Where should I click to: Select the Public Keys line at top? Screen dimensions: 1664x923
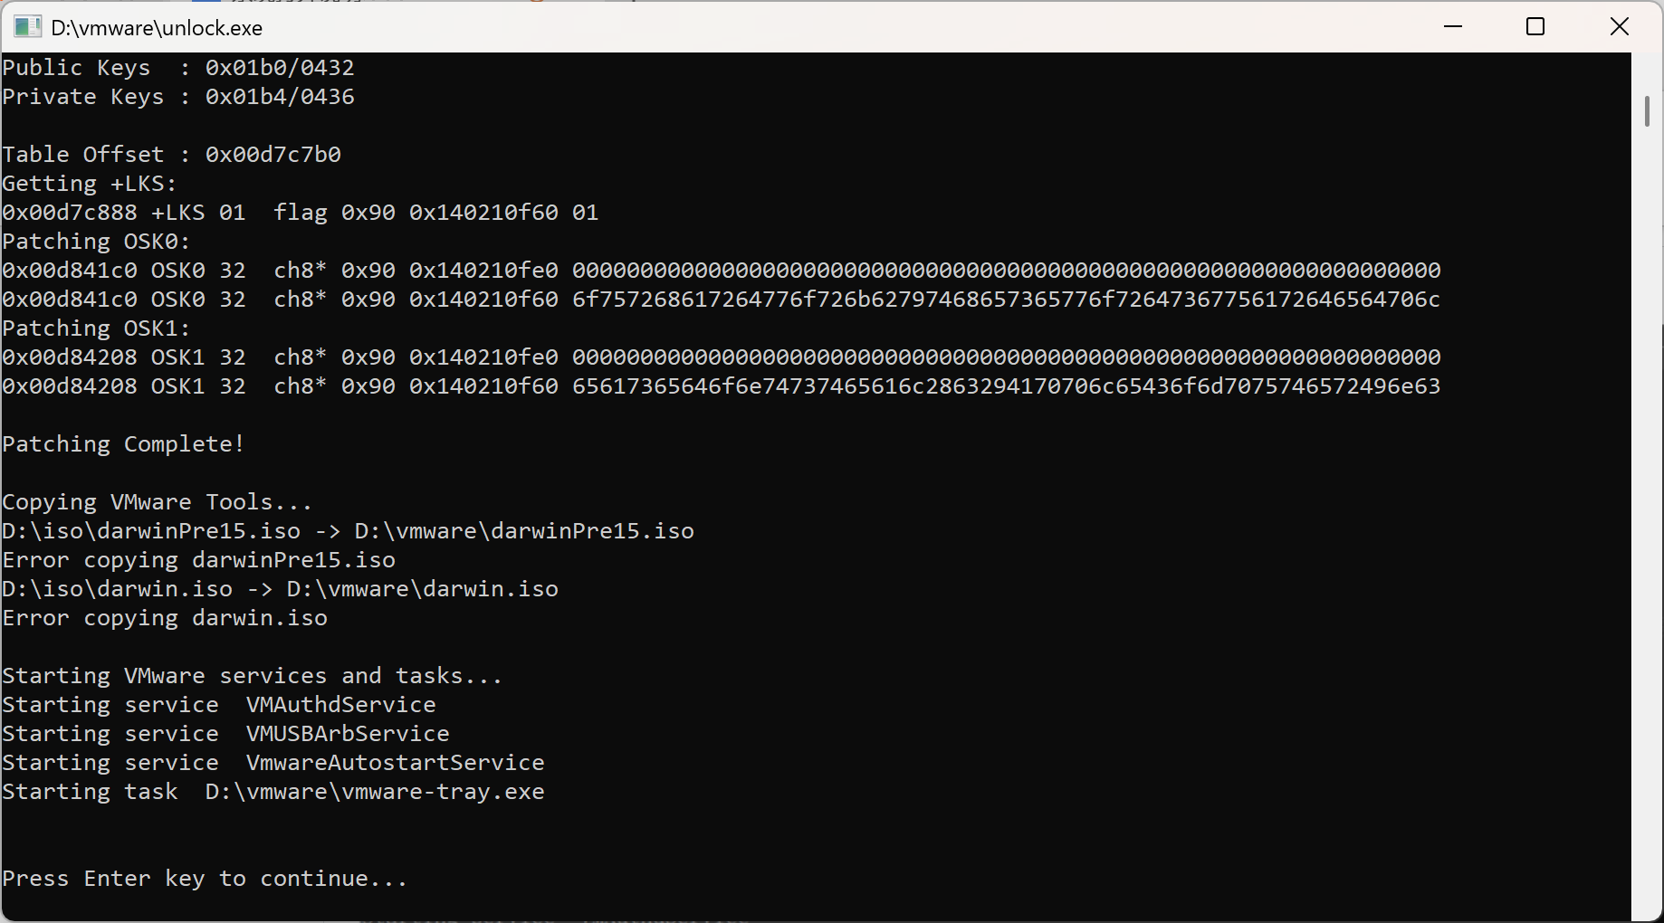177,67
